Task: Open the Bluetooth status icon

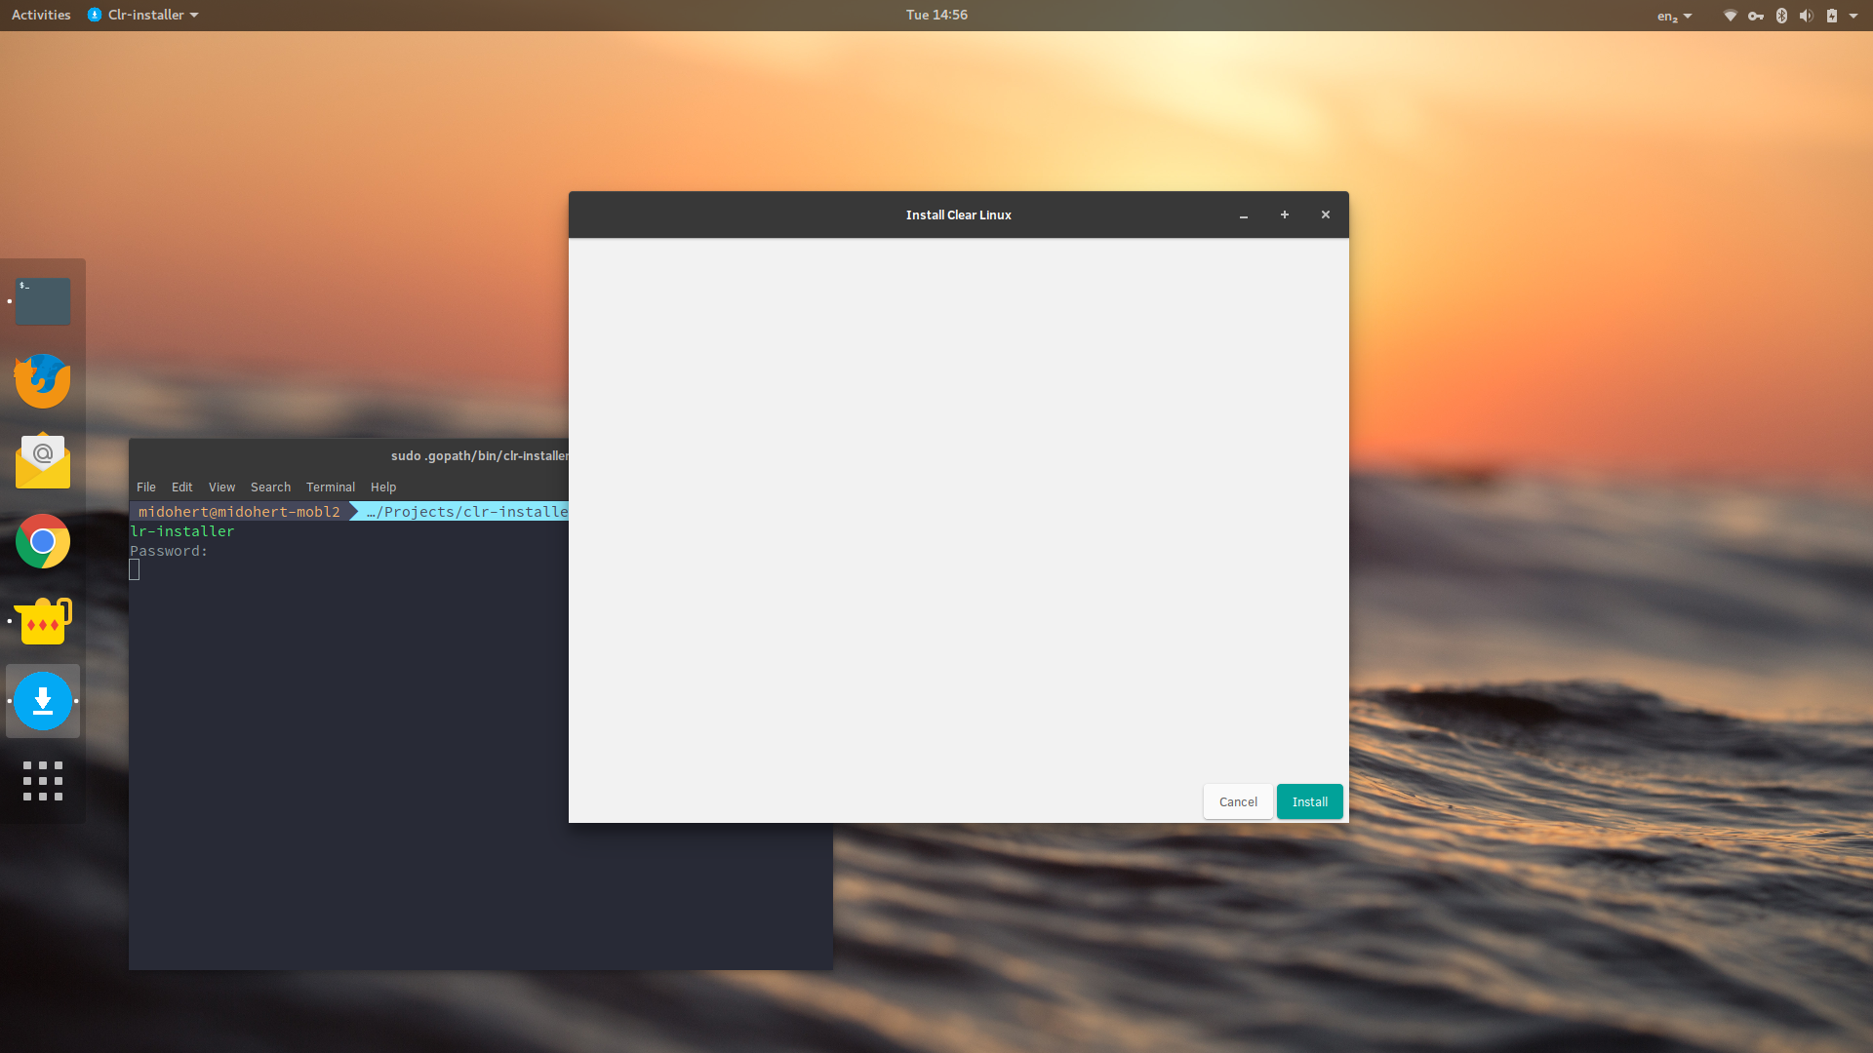Action: click(x=1781, y=16)
